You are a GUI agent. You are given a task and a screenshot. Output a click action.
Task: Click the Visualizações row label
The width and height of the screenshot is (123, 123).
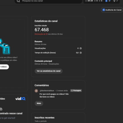40,48
